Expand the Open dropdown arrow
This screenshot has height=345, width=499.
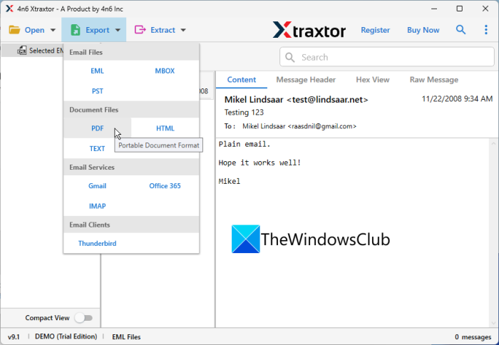tap(53, 30)
